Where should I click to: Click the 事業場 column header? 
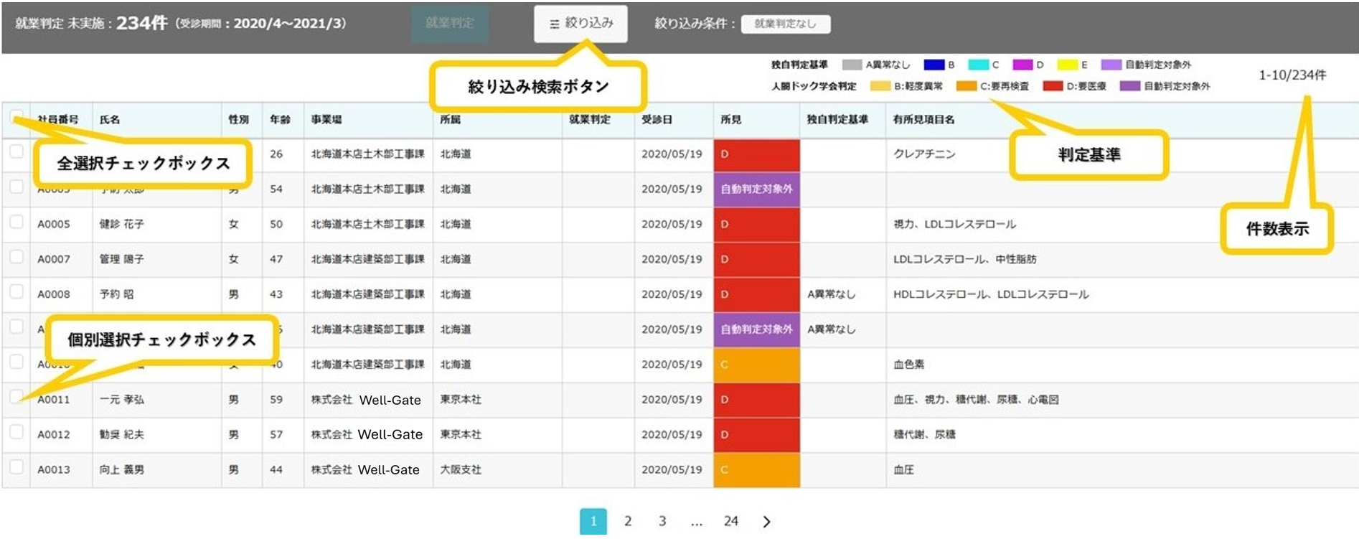point(326,120)
